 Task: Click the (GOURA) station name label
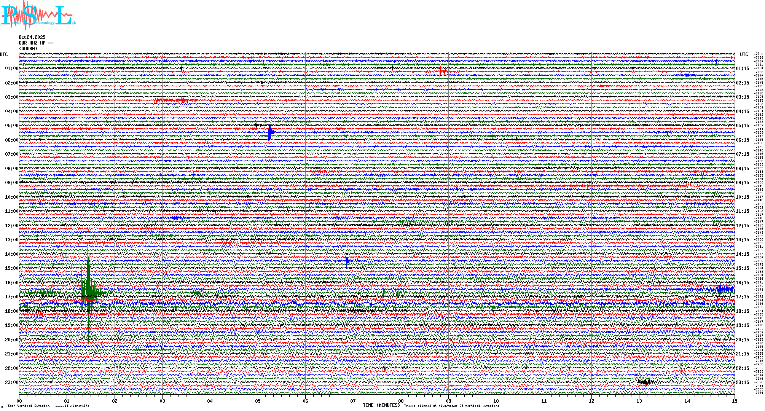28,49
